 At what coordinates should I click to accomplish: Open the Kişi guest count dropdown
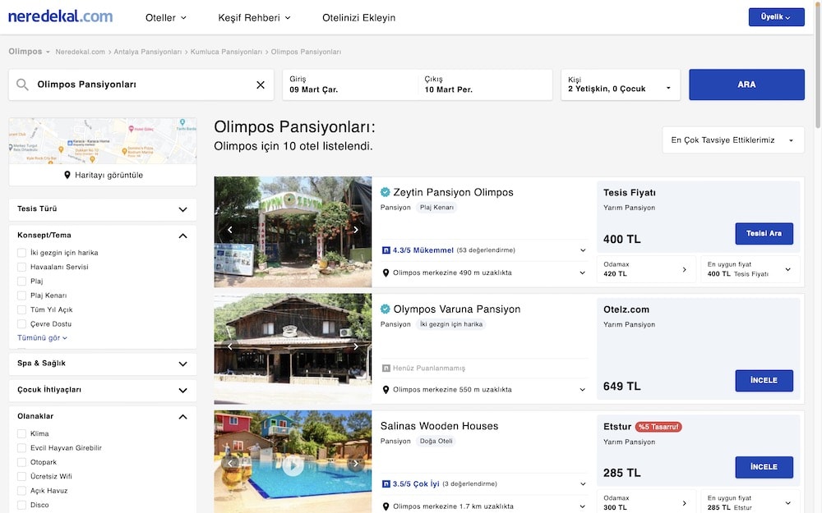point(620,85)
